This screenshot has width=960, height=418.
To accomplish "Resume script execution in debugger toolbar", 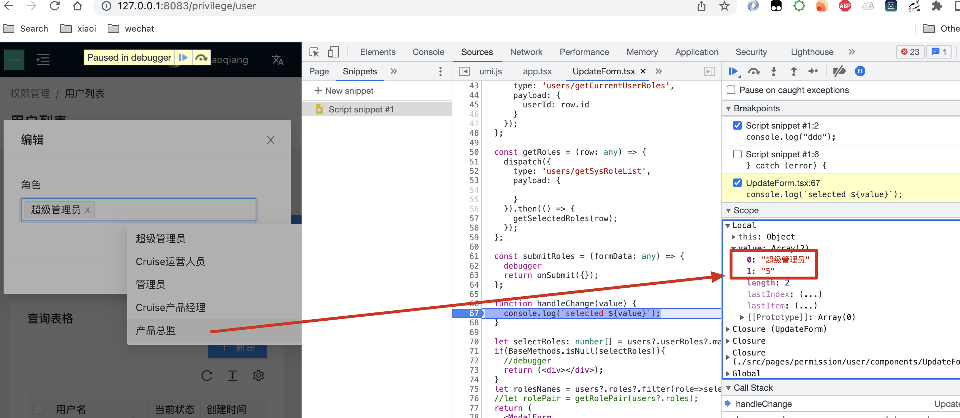I will click(x=733, y=71).
